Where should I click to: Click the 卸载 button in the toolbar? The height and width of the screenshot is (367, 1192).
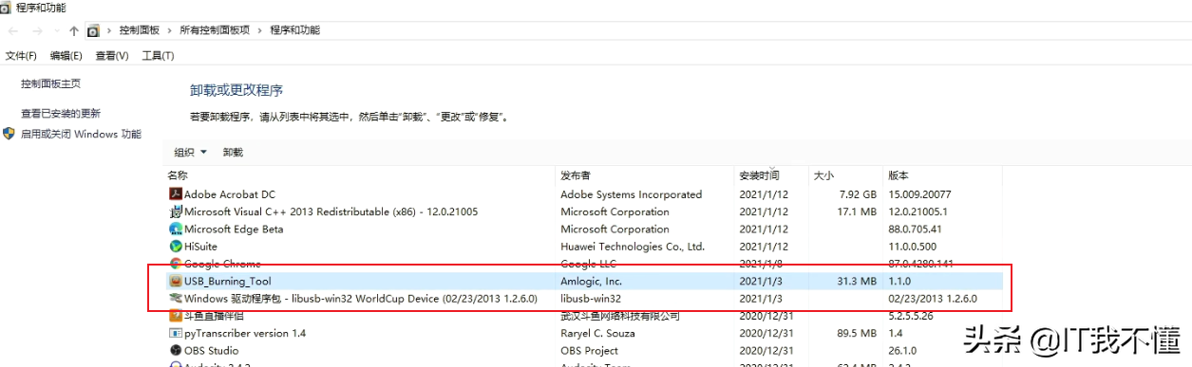pos(233,152)
